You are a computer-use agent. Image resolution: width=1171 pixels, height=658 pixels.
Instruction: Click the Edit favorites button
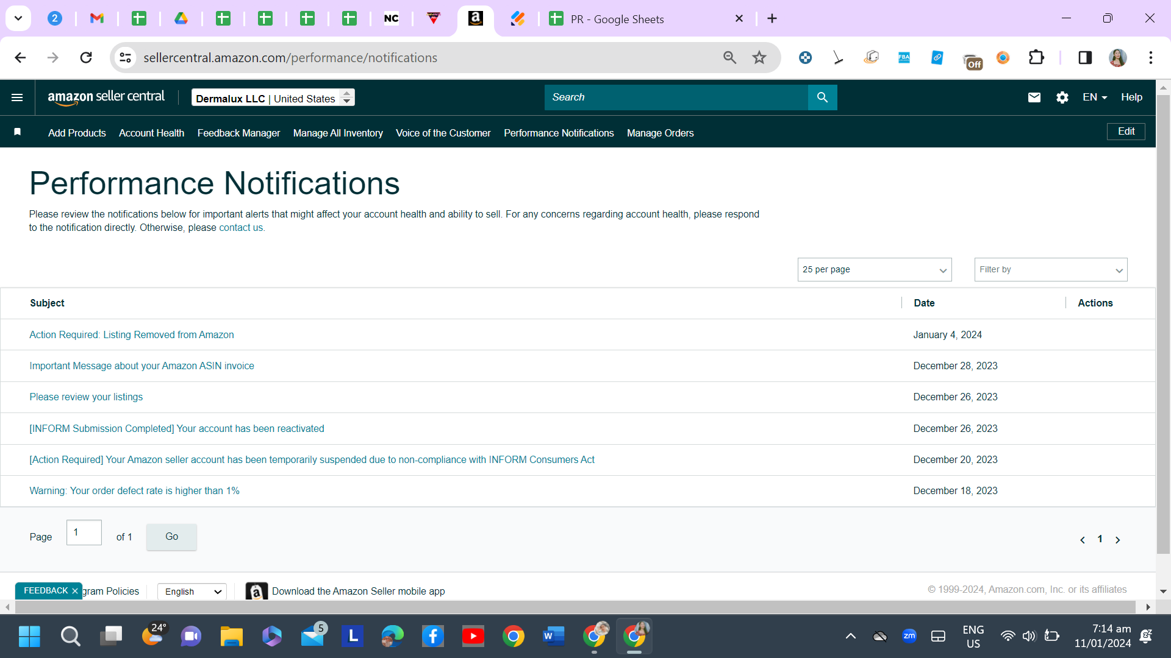(1126, 132)
